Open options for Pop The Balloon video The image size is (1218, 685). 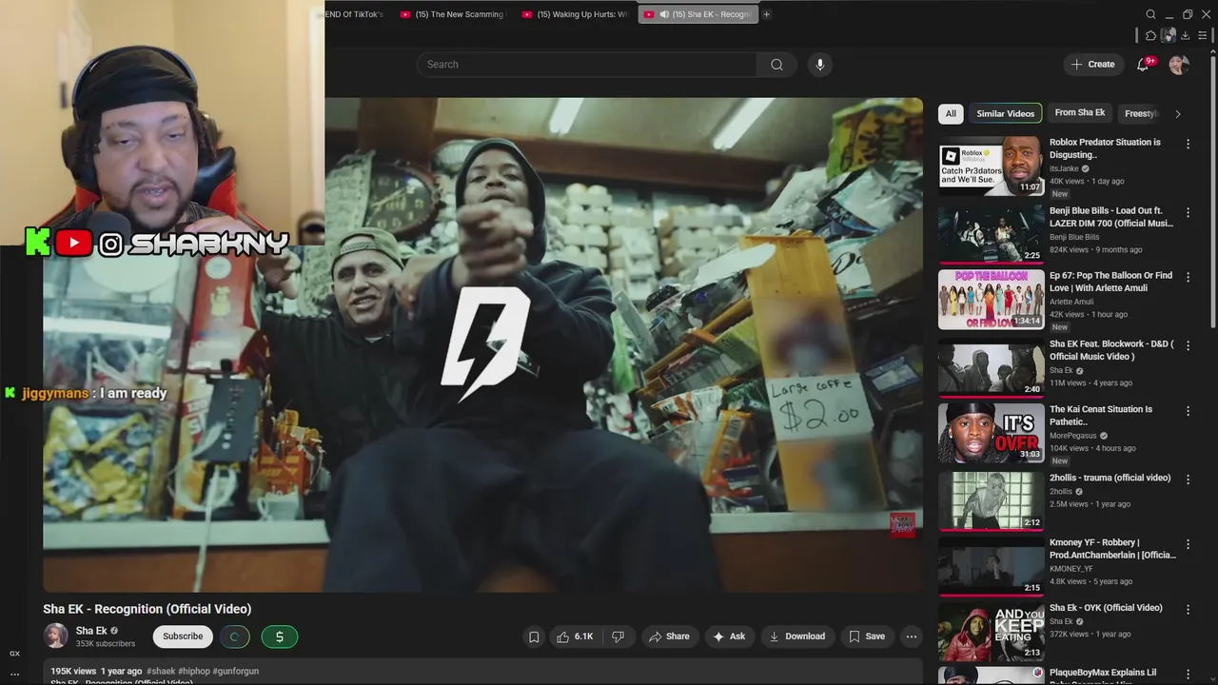click(1188, 277)
